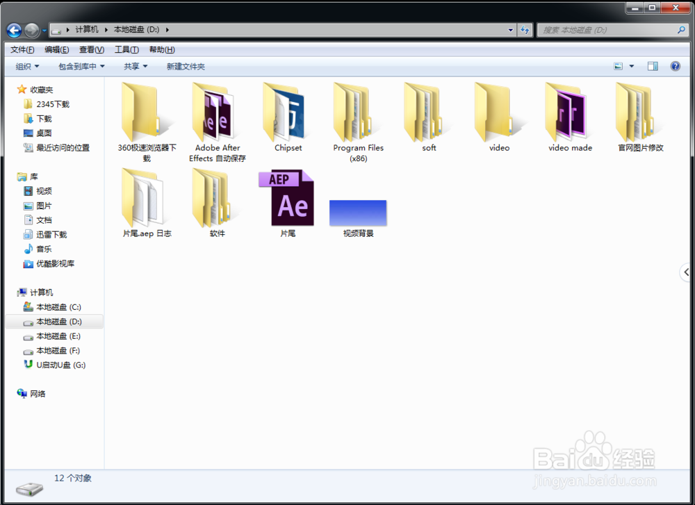Open the 包含到库中 dropdown

click(x=81, y=67)
